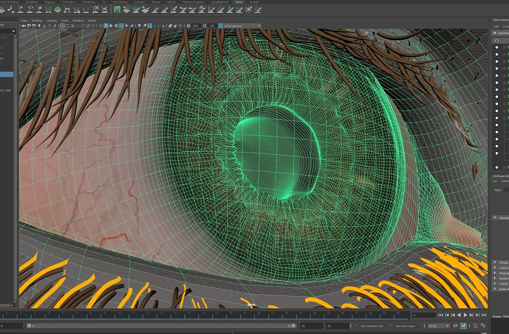Expand the first XGen modifier row
The height and width of the screenshot is (334, 509).
[x=504, y=47]
